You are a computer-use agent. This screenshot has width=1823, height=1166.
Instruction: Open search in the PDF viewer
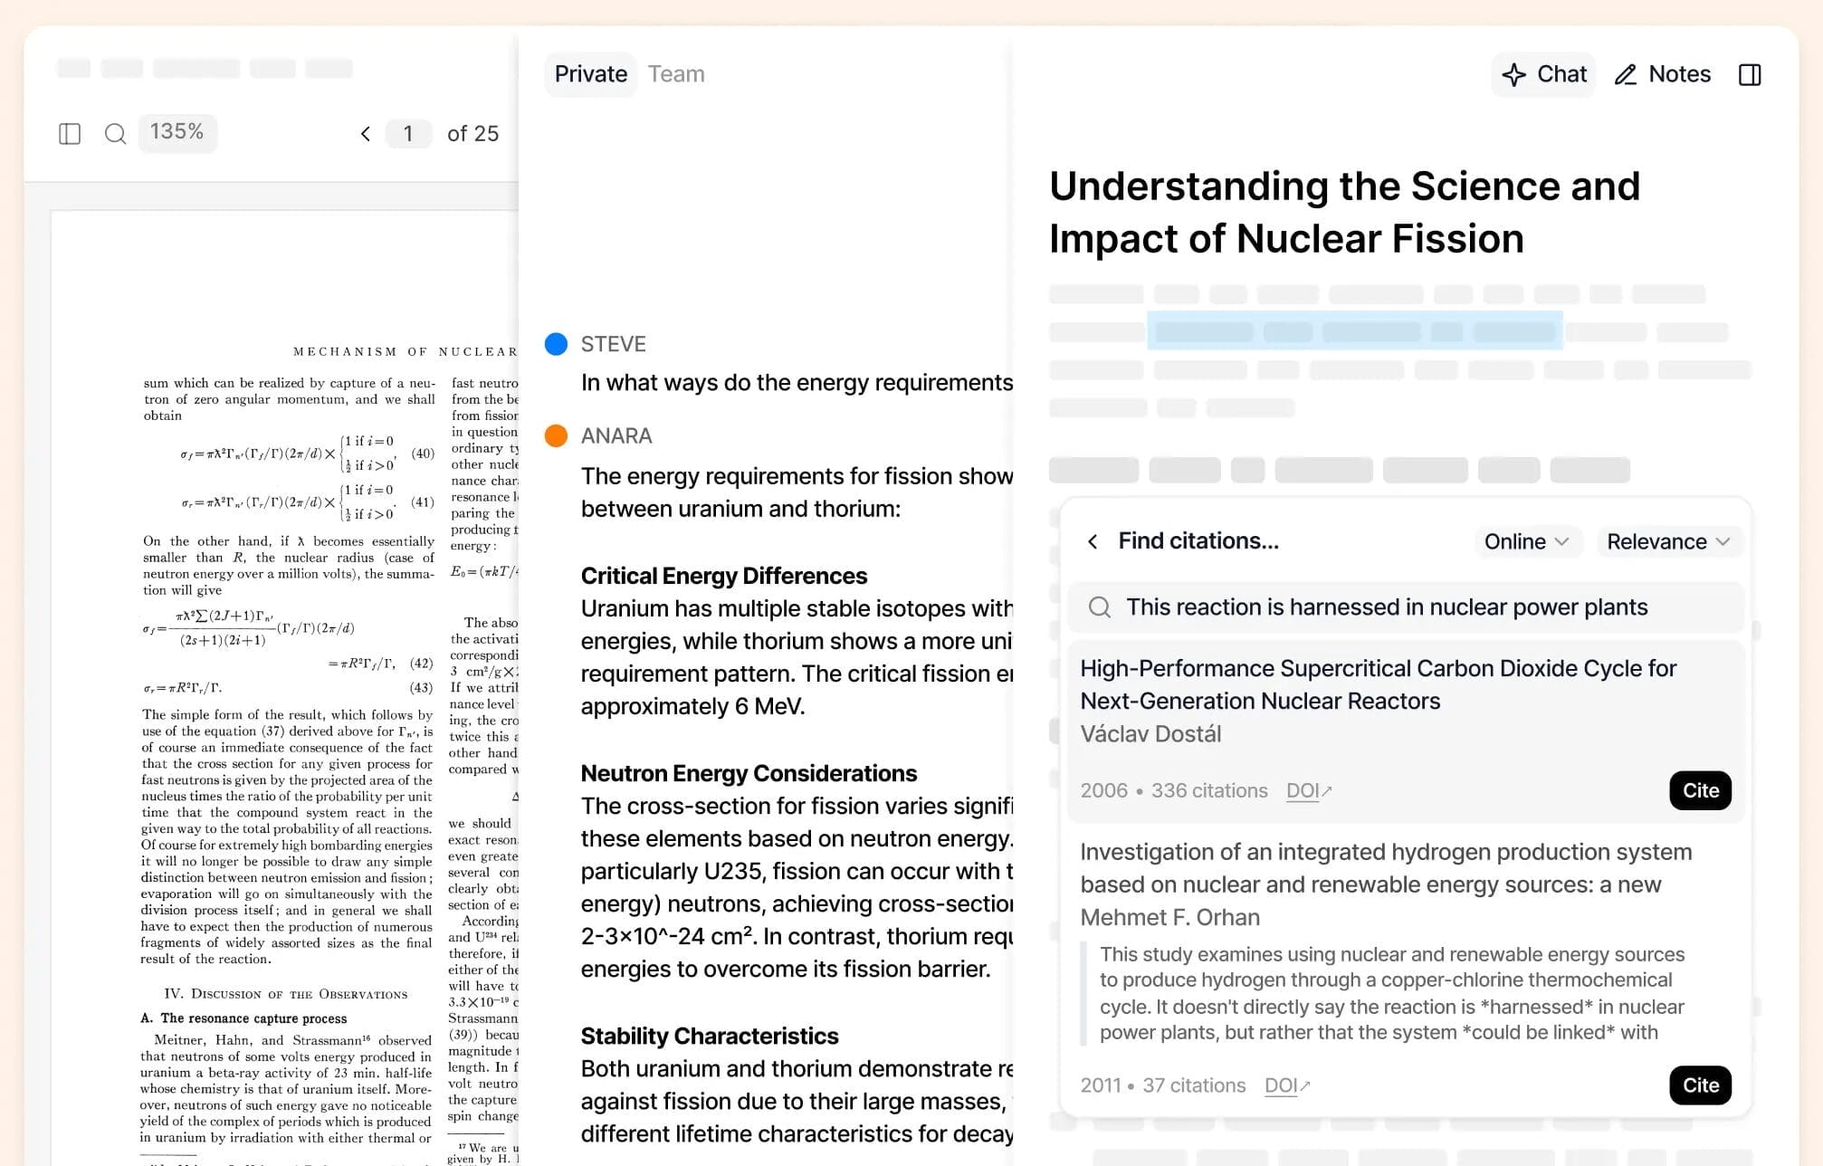(115, 133)
